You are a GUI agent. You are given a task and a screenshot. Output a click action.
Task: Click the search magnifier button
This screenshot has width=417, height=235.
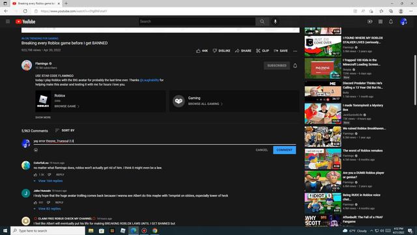point(262,22)
